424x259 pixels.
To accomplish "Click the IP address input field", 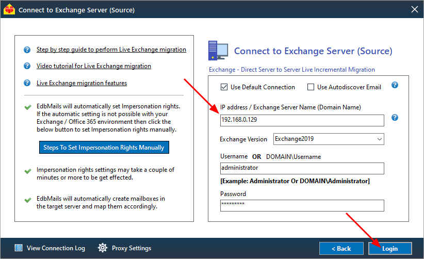I will 302,120.
